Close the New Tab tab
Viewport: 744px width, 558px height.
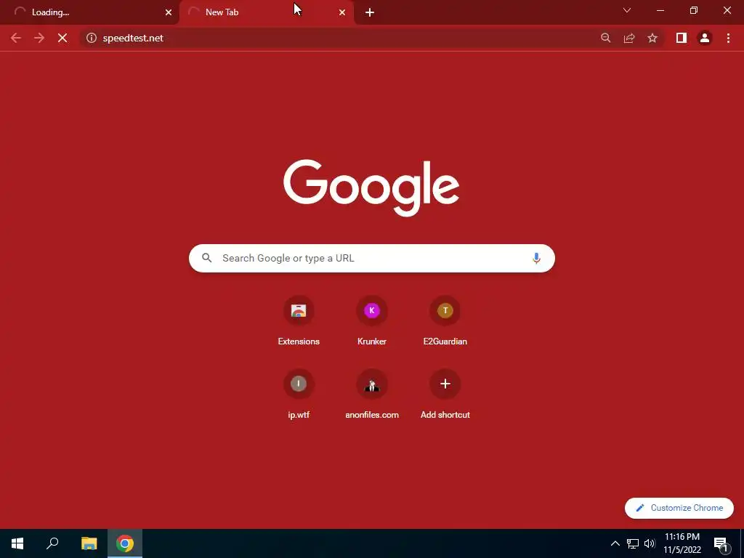[x=342, y=12]
